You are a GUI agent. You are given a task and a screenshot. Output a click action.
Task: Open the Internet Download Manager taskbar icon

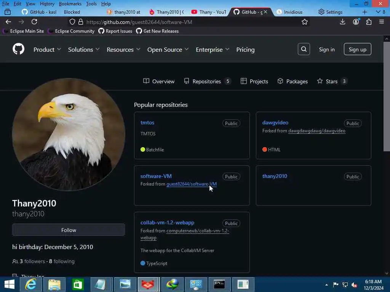(x=172, y=284)
